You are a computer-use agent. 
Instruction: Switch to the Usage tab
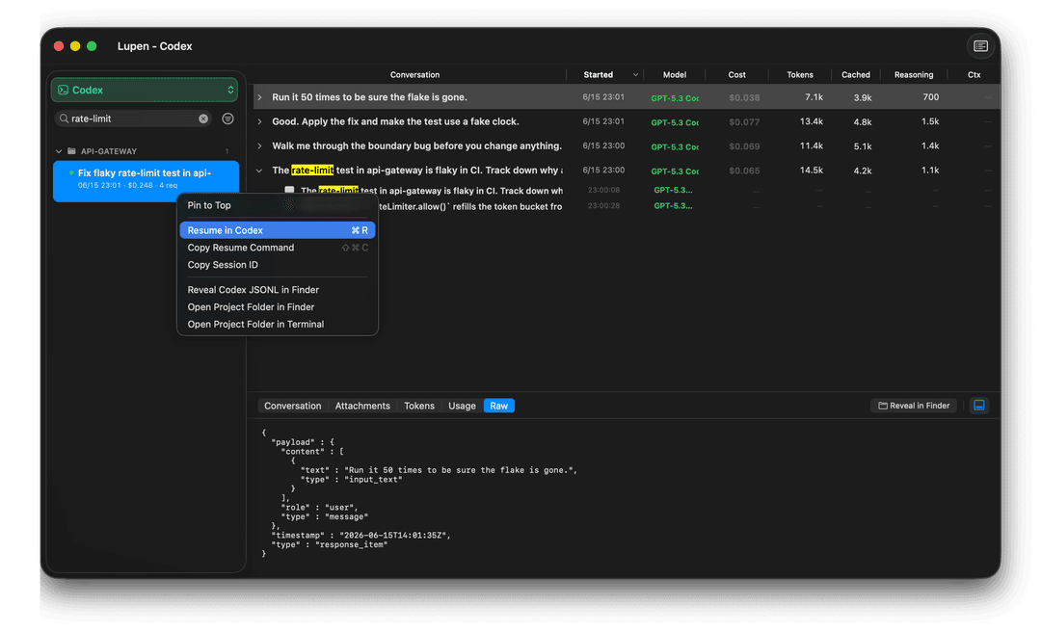[462, 406]
